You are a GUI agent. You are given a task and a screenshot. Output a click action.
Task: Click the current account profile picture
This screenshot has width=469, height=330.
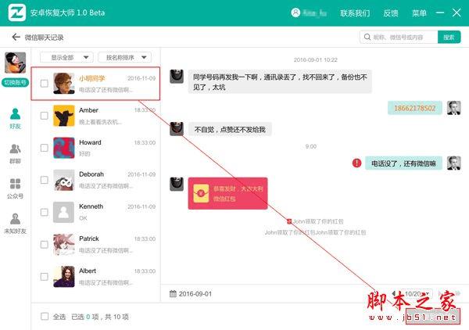coord(16,63)
